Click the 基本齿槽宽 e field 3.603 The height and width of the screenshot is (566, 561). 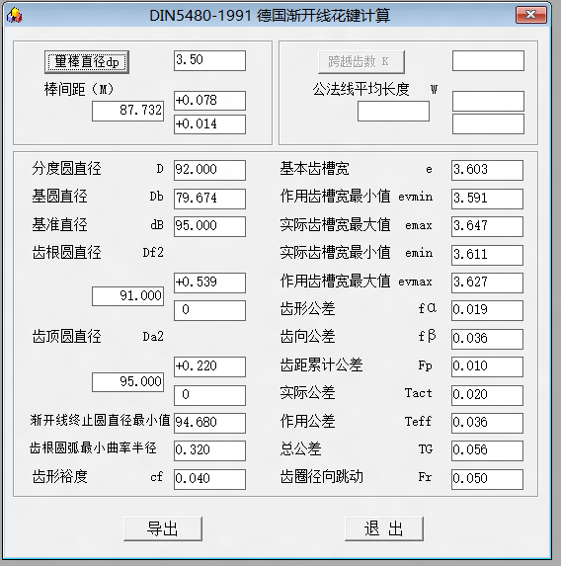point(487,170)
